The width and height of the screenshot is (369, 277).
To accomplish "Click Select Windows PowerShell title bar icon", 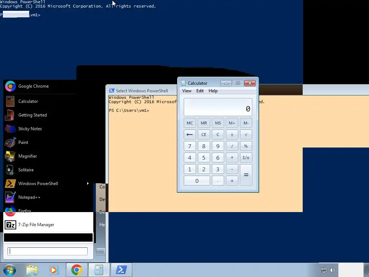I will pos(112,91).
